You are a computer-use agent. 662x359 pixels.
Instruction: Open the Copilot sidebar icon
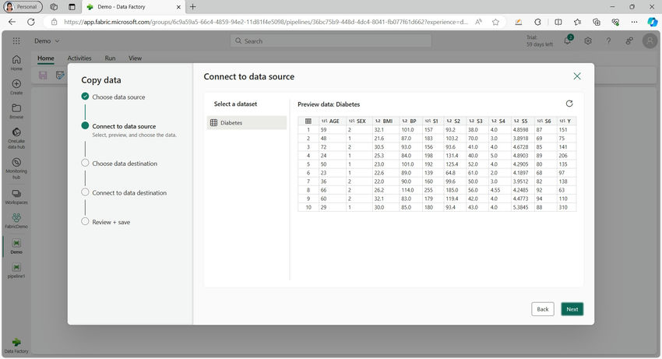653,22
